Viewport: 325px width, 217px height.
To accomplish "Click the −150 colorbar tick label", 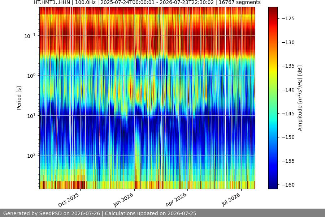I will tap(288, 137).
